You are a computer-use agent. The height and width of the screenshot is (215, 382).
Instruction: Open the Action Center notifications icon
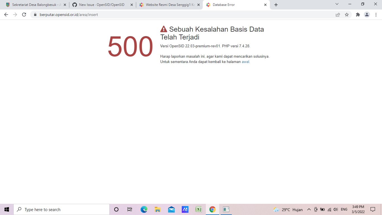point(373,209)
